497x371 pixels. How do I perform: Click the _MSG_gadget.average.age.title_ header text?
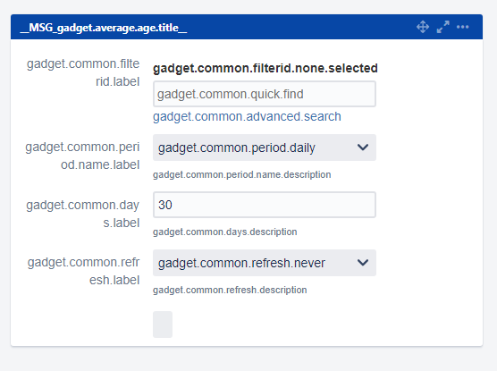pos(104,28)
